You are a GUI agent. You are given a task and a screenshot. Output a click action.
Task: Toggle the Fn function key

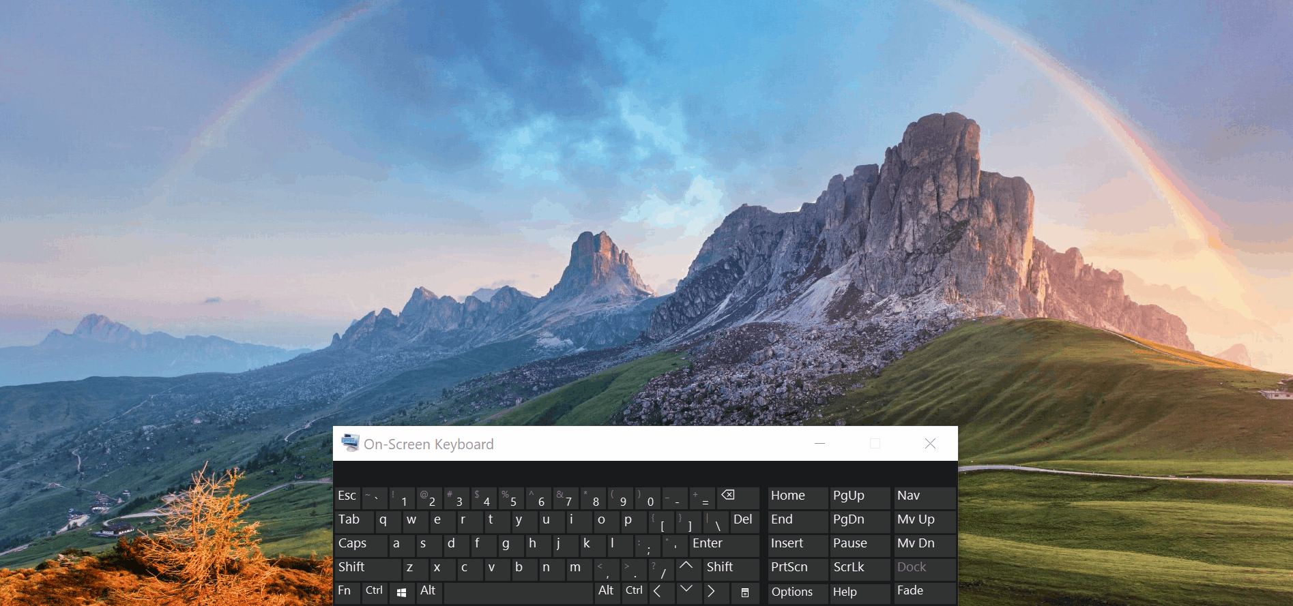click(347, 591)
